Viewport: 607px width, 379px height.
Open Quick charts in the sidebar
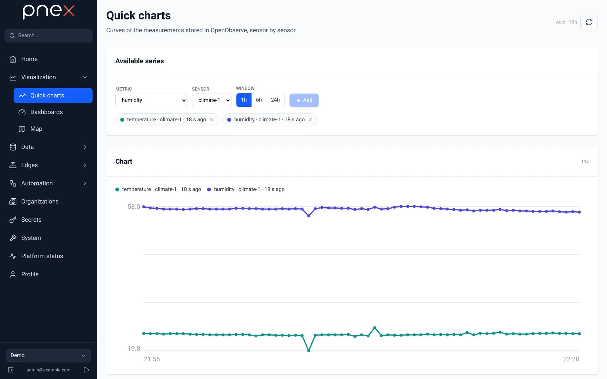53,96
